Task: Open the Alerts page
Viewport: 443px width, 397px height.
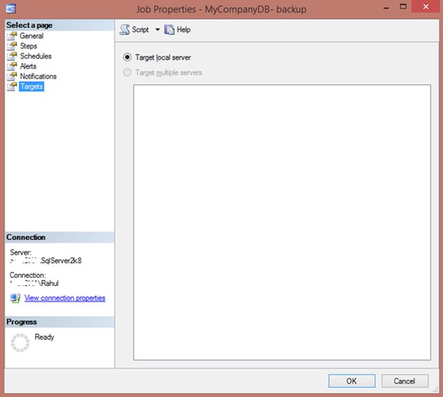Action: (28, 66)
